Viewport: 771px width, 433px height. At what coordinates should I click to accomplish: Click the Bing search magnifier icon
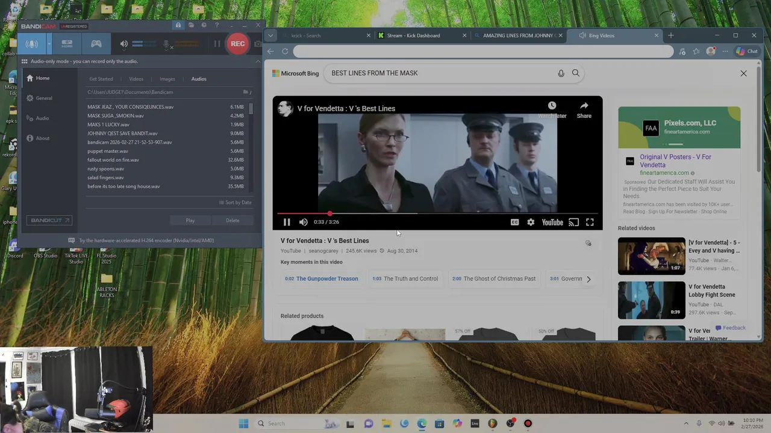pos(576,73)
